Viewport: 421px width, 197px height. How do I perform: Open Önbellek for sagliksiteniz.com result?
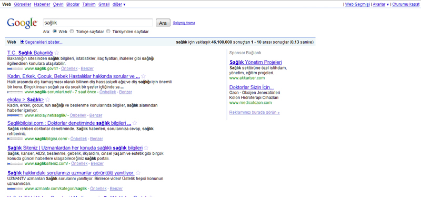[79, 163]
